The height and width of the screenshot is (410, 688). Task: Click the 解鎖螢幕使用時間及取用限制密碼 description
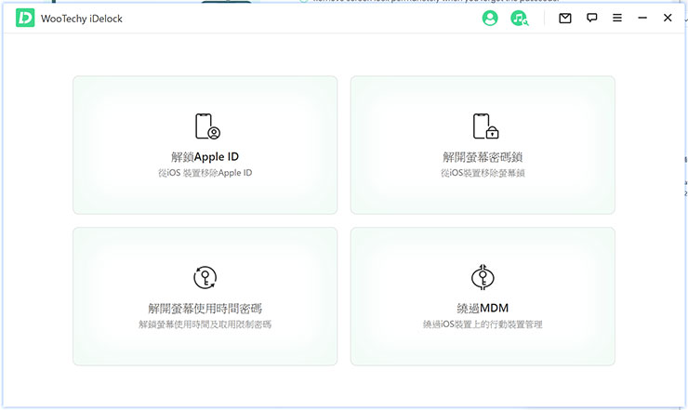205,324
